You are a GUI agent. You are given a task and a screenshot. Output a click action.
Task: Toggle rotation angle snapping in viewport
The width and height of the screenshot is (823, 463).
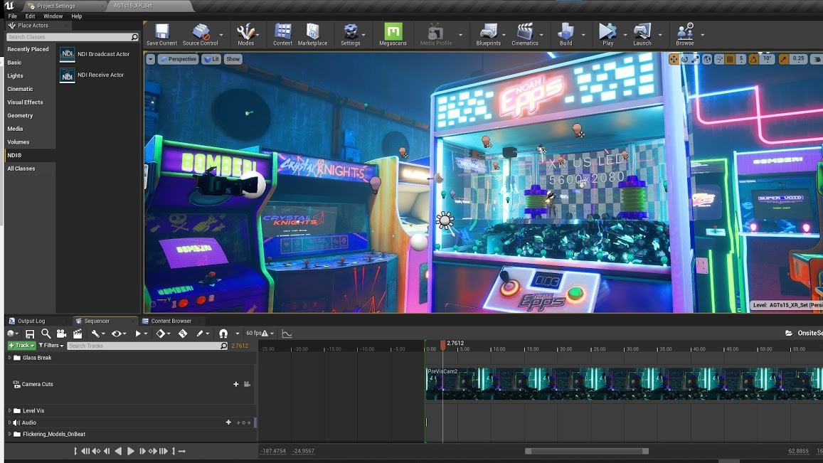click(753, 59)
